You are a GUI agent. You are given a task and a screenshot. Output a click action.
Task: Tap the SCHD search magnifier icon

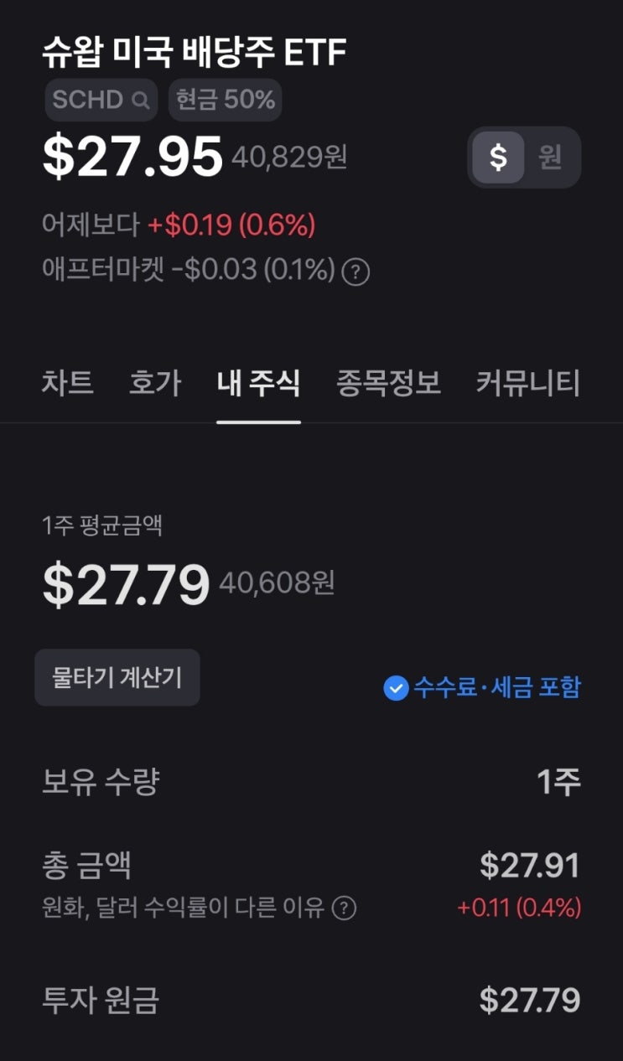coord(141,101)
